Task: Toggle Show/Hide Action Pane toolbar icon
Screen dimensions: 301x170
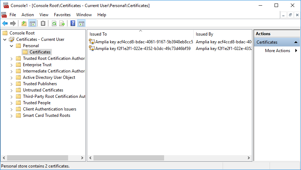Action: click(x=82, y=24)
